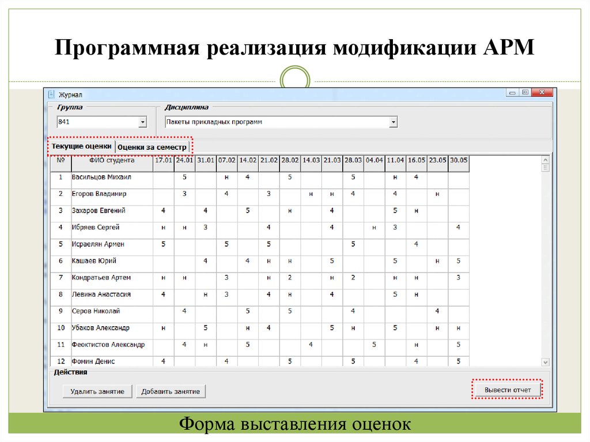Click the grade 5 cell for Серов Николай
Image resolution: width=590 pixels, height=442 pixels.
coord(247,311)
